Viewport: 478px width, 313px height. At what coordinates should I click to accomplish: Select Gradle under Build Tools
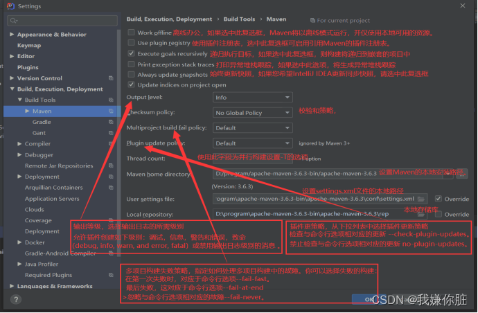tap(42, 122)
